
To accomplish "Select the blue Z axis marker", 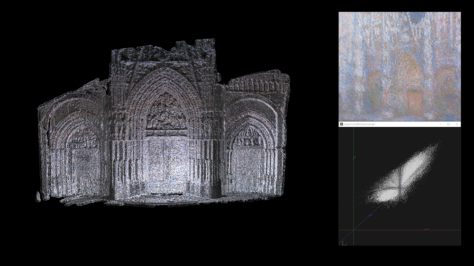I will click(x=371, y=214).
